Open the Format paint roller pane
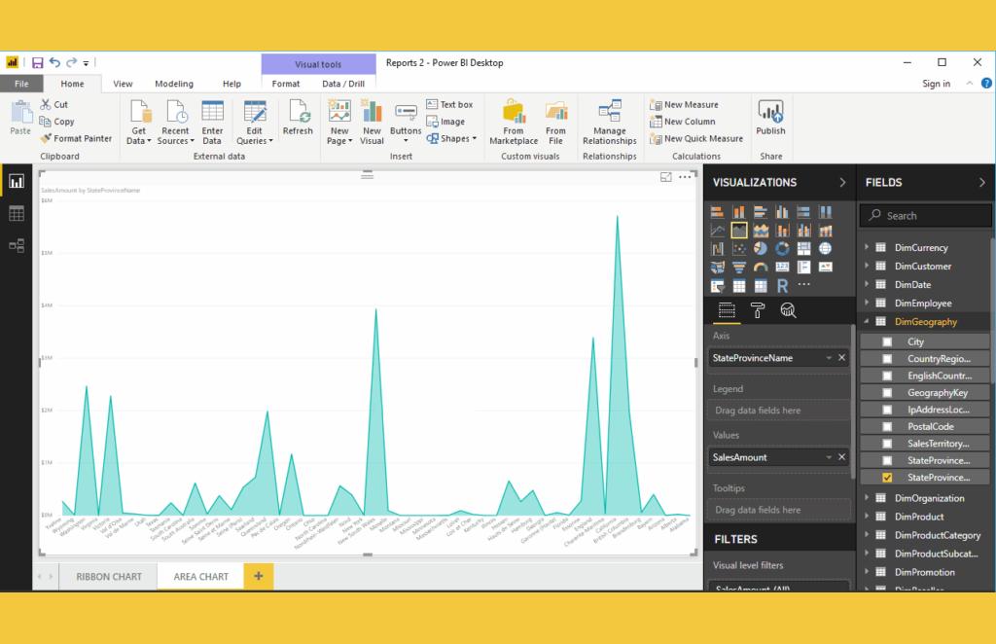 (x=757, y=310)
